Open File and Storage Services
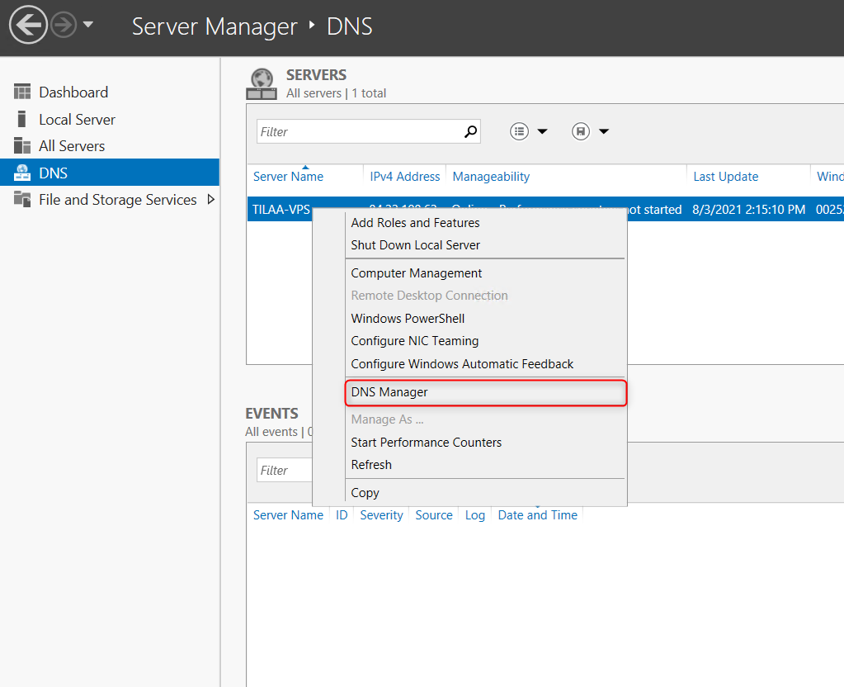 coord(118,200)
